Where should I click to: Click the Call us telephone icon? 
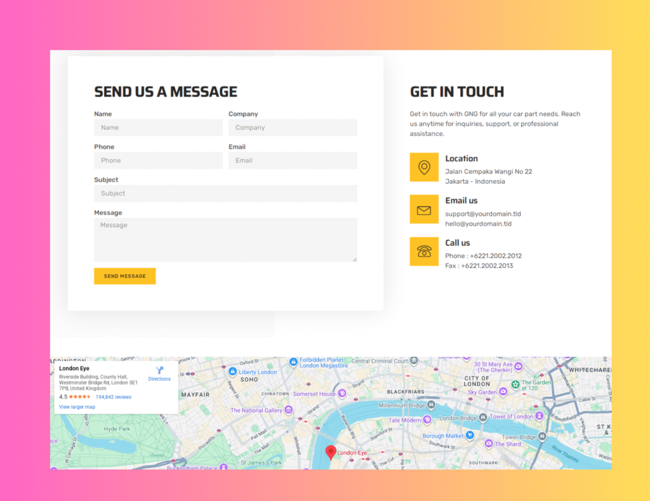(424, 251)
